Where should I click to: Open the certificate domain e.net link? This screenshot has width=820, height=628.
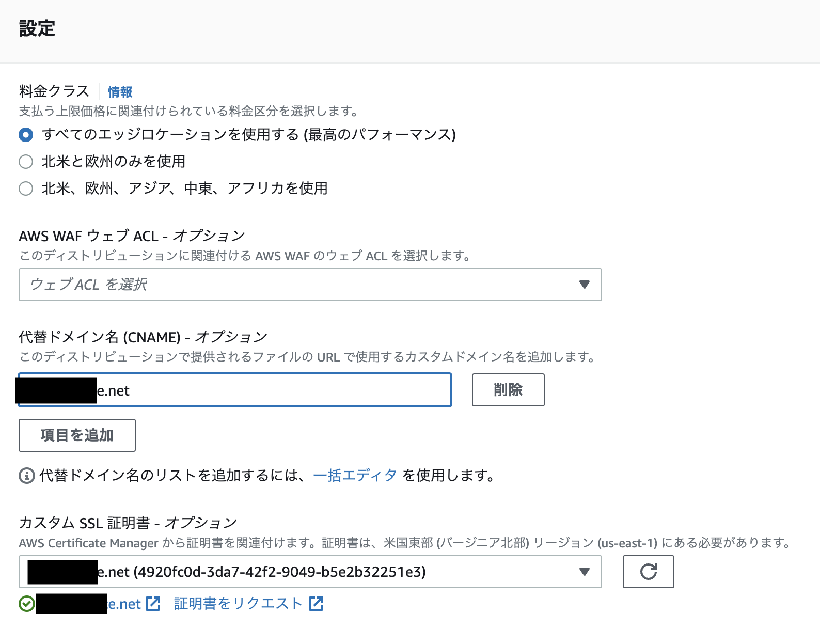click(124, 604)
